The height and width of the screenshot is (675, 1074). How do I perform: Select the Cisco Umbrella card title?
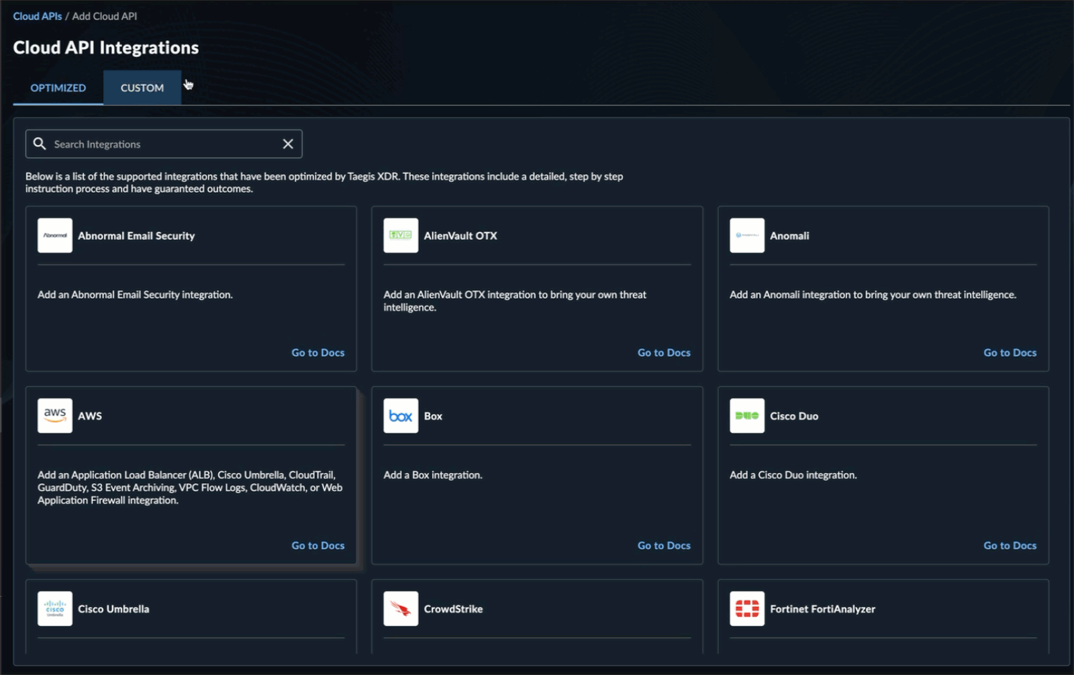(113, 609)
